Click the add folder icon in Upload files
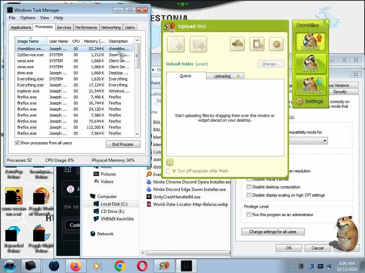 point(198,44)
